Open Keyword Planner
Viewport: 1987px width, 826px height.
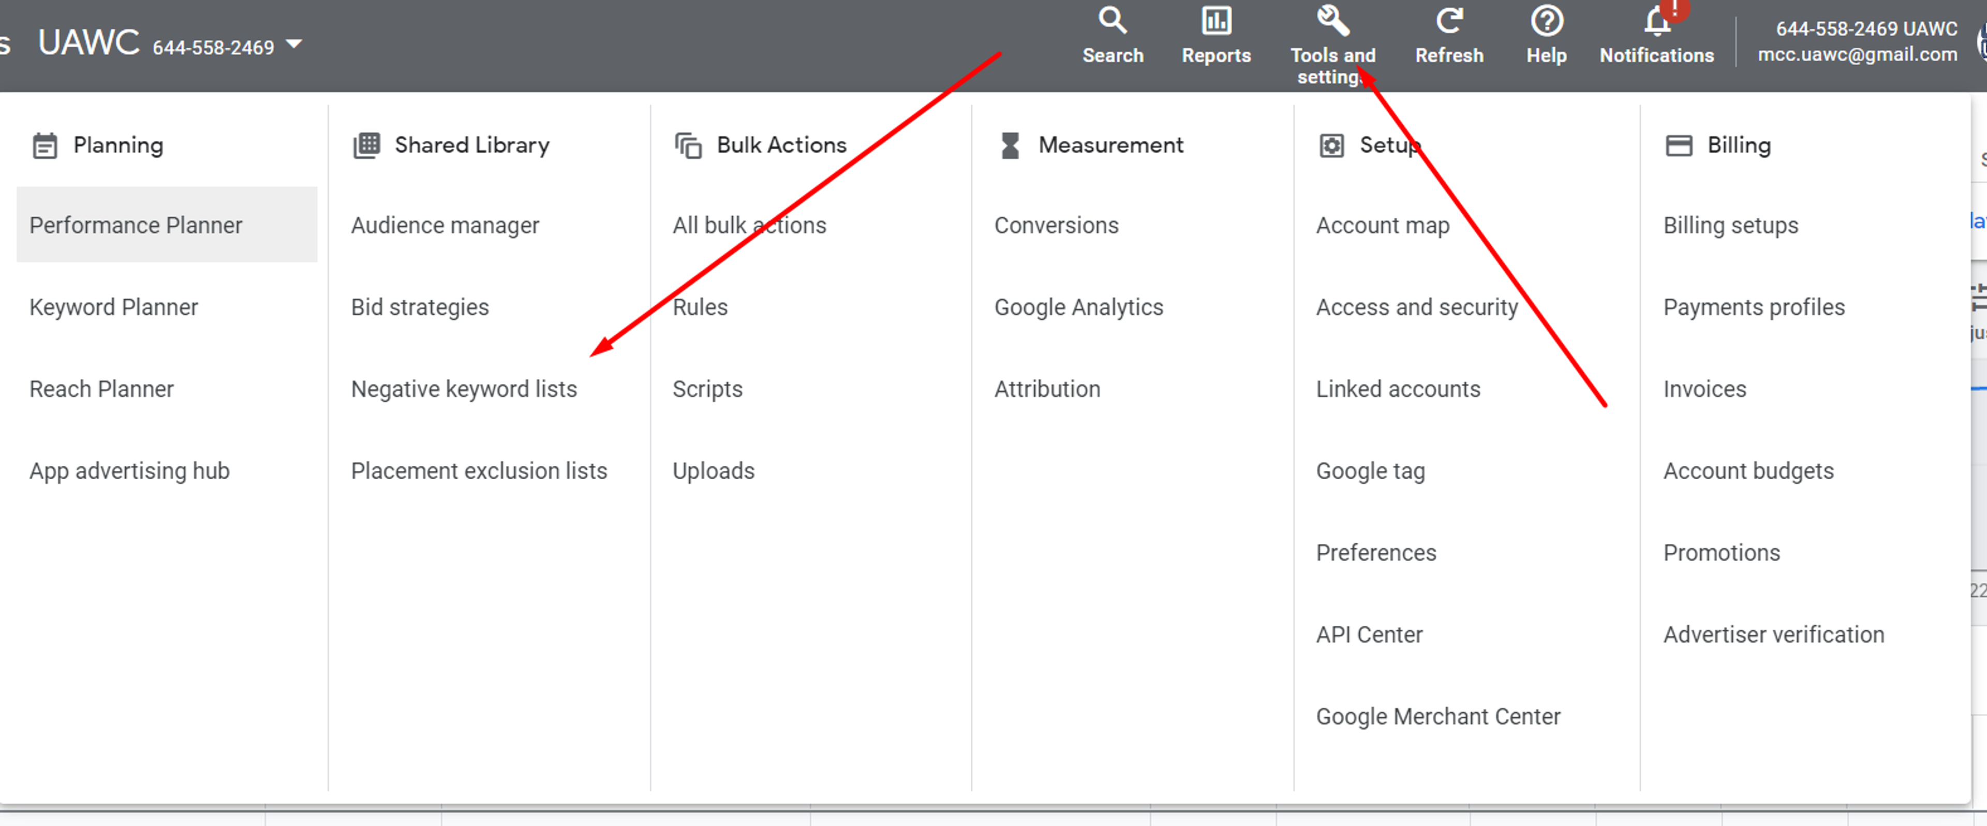113,307
